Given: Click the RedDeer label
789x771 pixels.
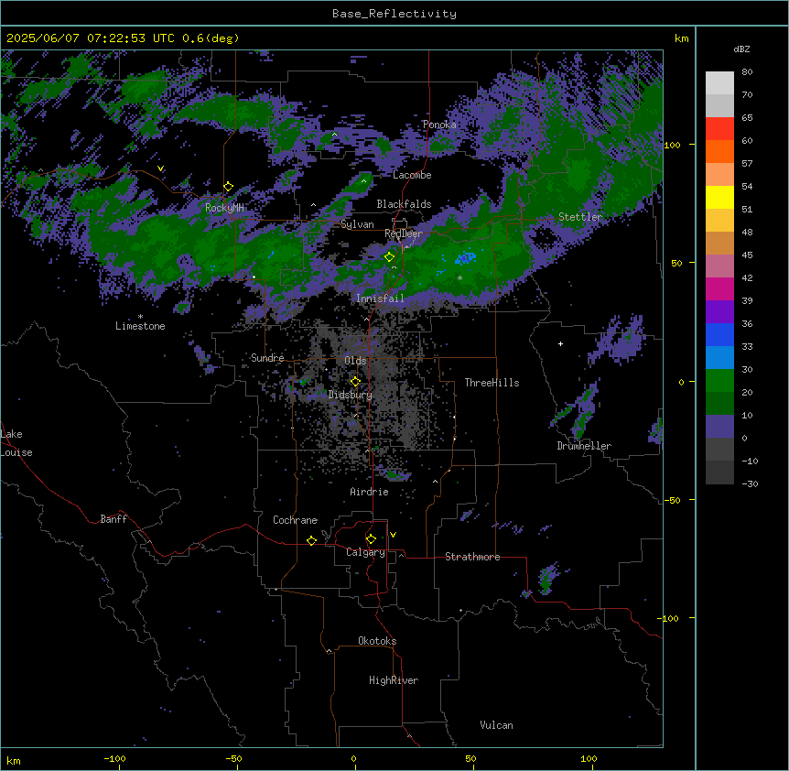Looking at the screenshot, I should tap(404, 233).
